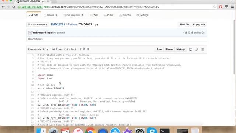This screenshot has height=133, width=236.
Task: Open the extension icon beside the Chrome menu
Action: click(x=226, y=7)
